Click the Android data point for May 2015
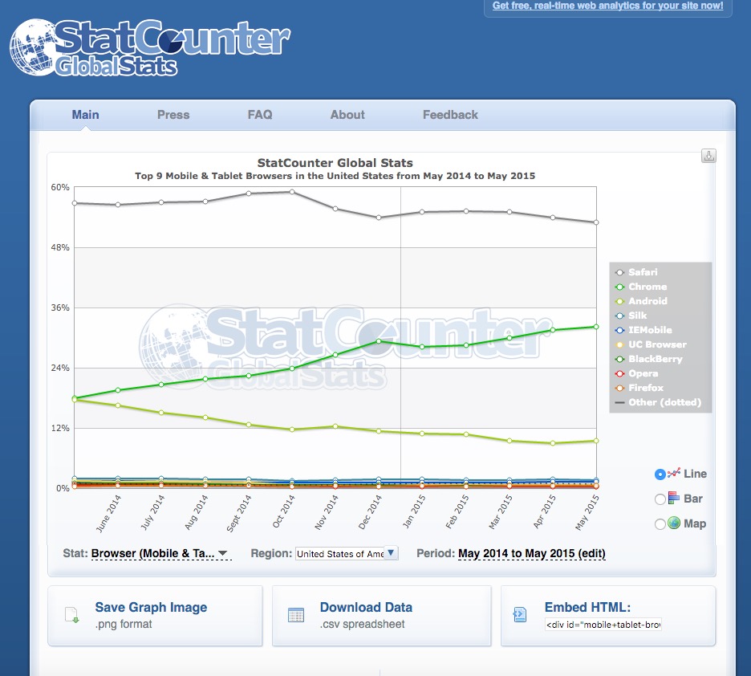Screen dimensions: 751x676 pyautogui.click(x=596, y=441)
